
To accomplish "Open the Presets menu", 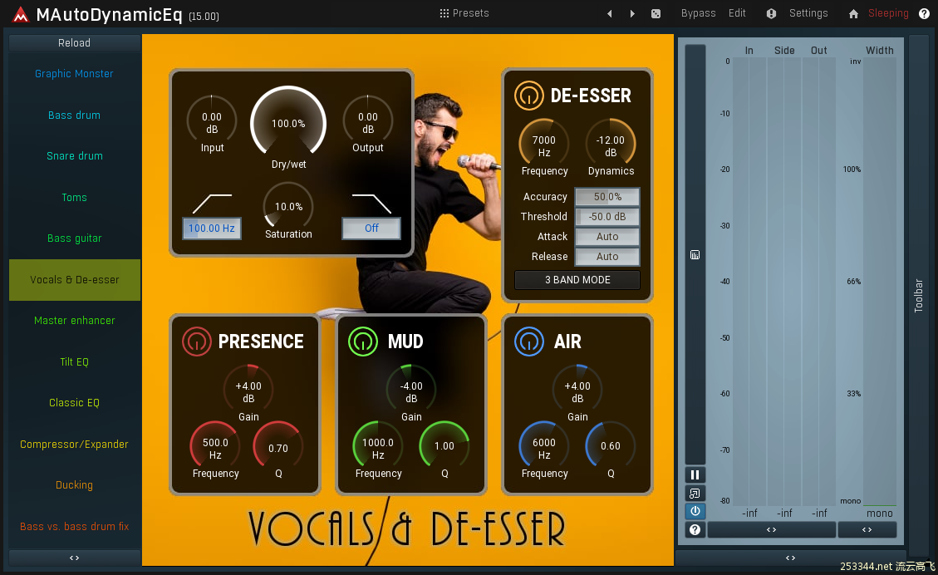I will click(x=471, y=13).
